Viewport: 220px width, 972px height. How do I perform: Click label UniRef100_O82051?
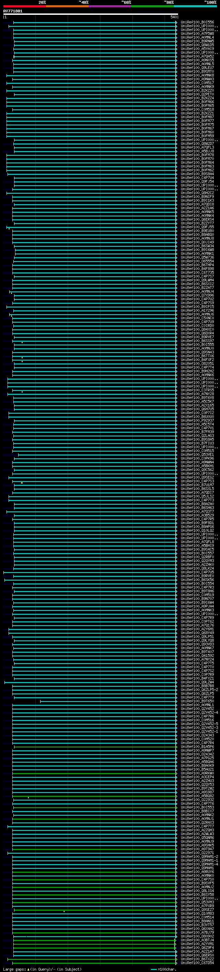click(197, 364)
